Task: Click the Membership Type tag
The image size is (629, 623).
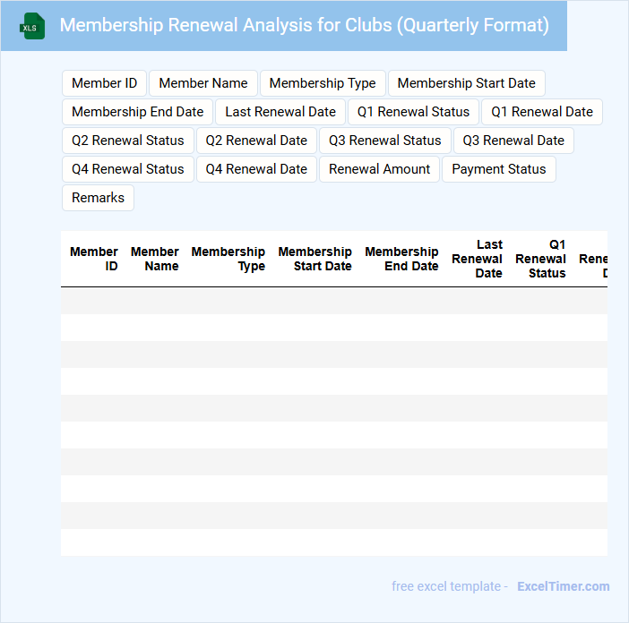Action: point(323,83)
